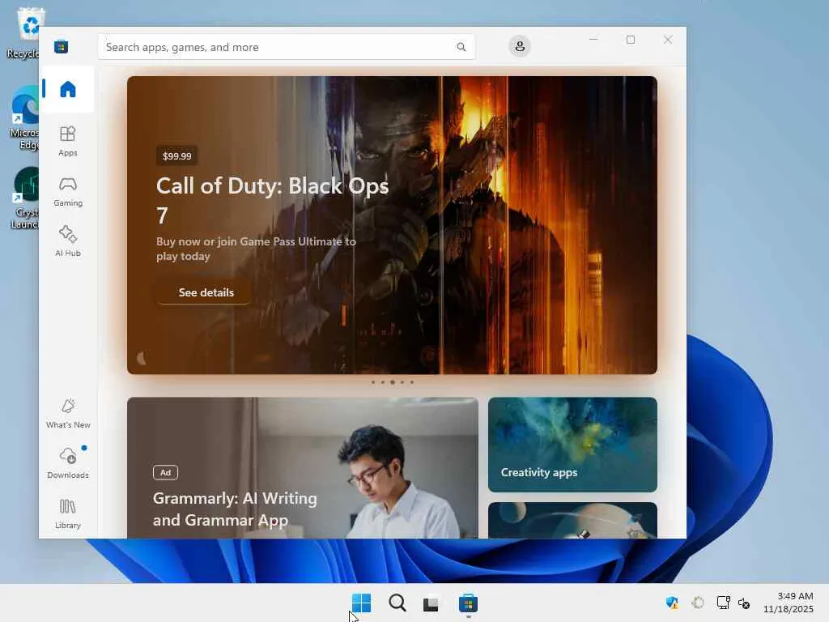Open the Creativity apps tile
Image resolution: width=829 pixels, height=622 pixels.
(x=572, y=445)
